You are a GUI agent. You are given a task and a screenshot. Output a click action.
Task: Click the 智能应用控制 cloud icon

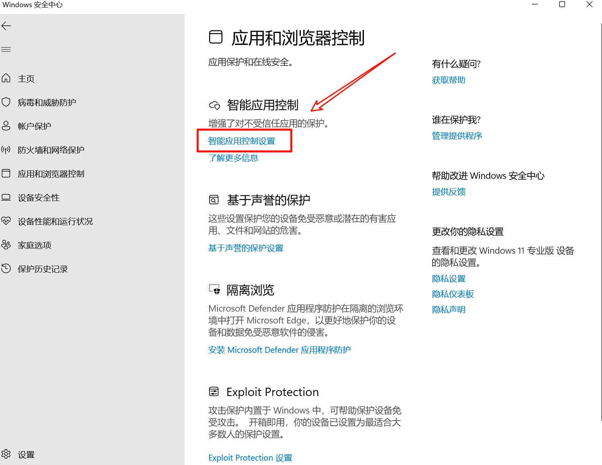215,105
